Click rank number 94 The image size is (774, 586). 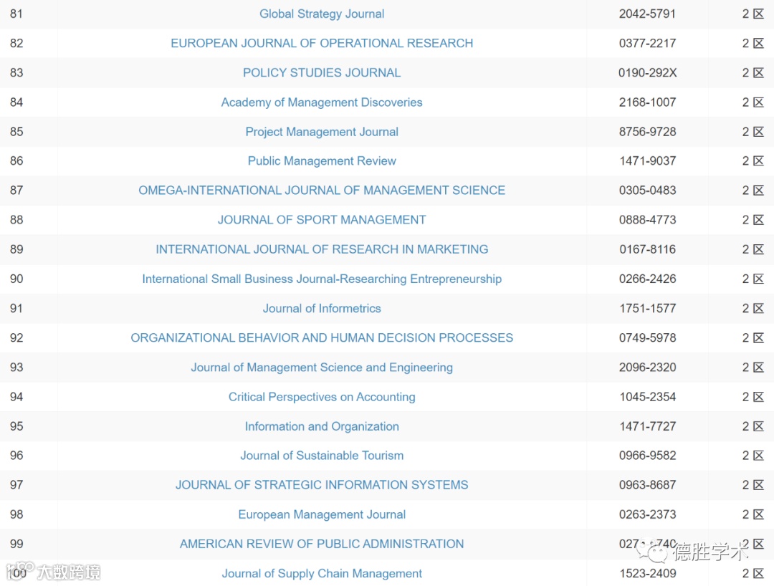coord(16,397)
